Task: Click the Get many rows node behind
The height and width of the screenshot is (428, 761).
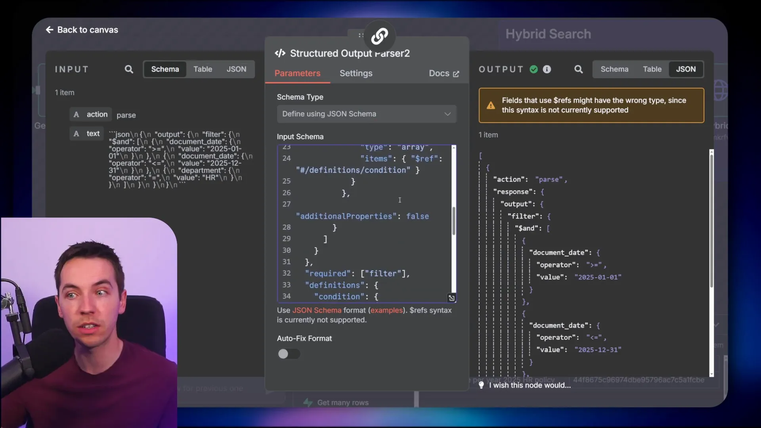Action: point(336,403)
